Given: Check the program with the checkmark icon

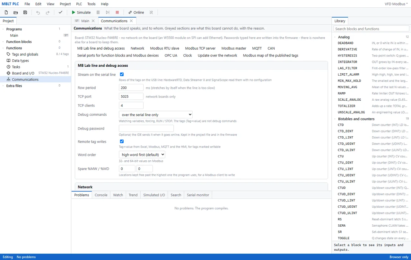Looking at the screenshot, I should (x=60, y=13).
